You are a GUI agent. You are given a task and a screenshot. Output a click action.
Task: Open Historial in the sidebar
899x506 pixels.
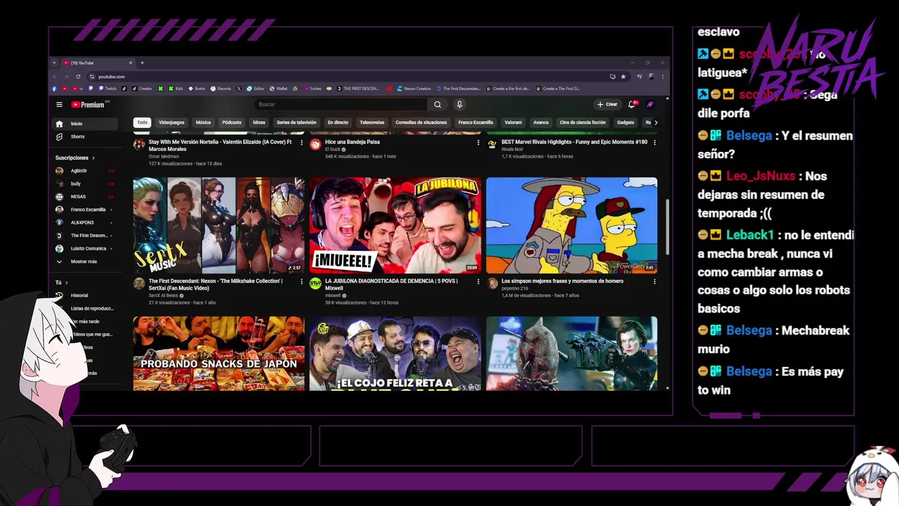click(x=86, y=295)
